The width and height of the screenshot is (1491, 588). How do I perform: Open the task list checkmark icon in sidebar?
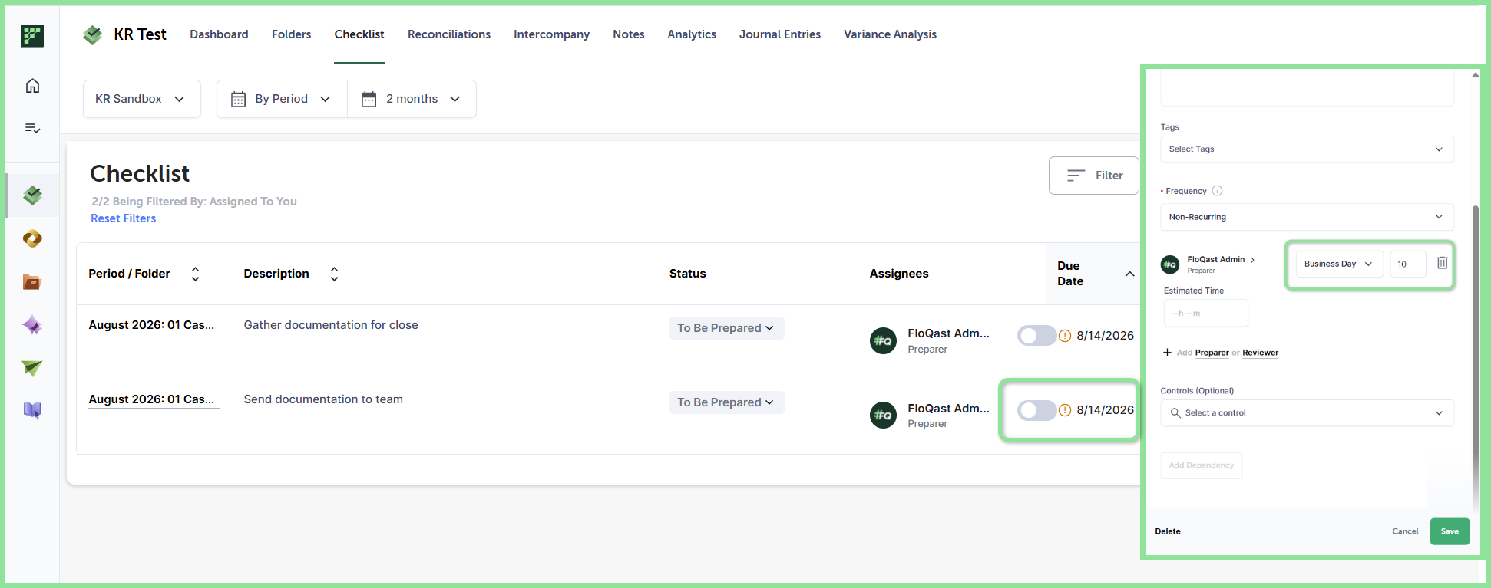tap(32, 128)
